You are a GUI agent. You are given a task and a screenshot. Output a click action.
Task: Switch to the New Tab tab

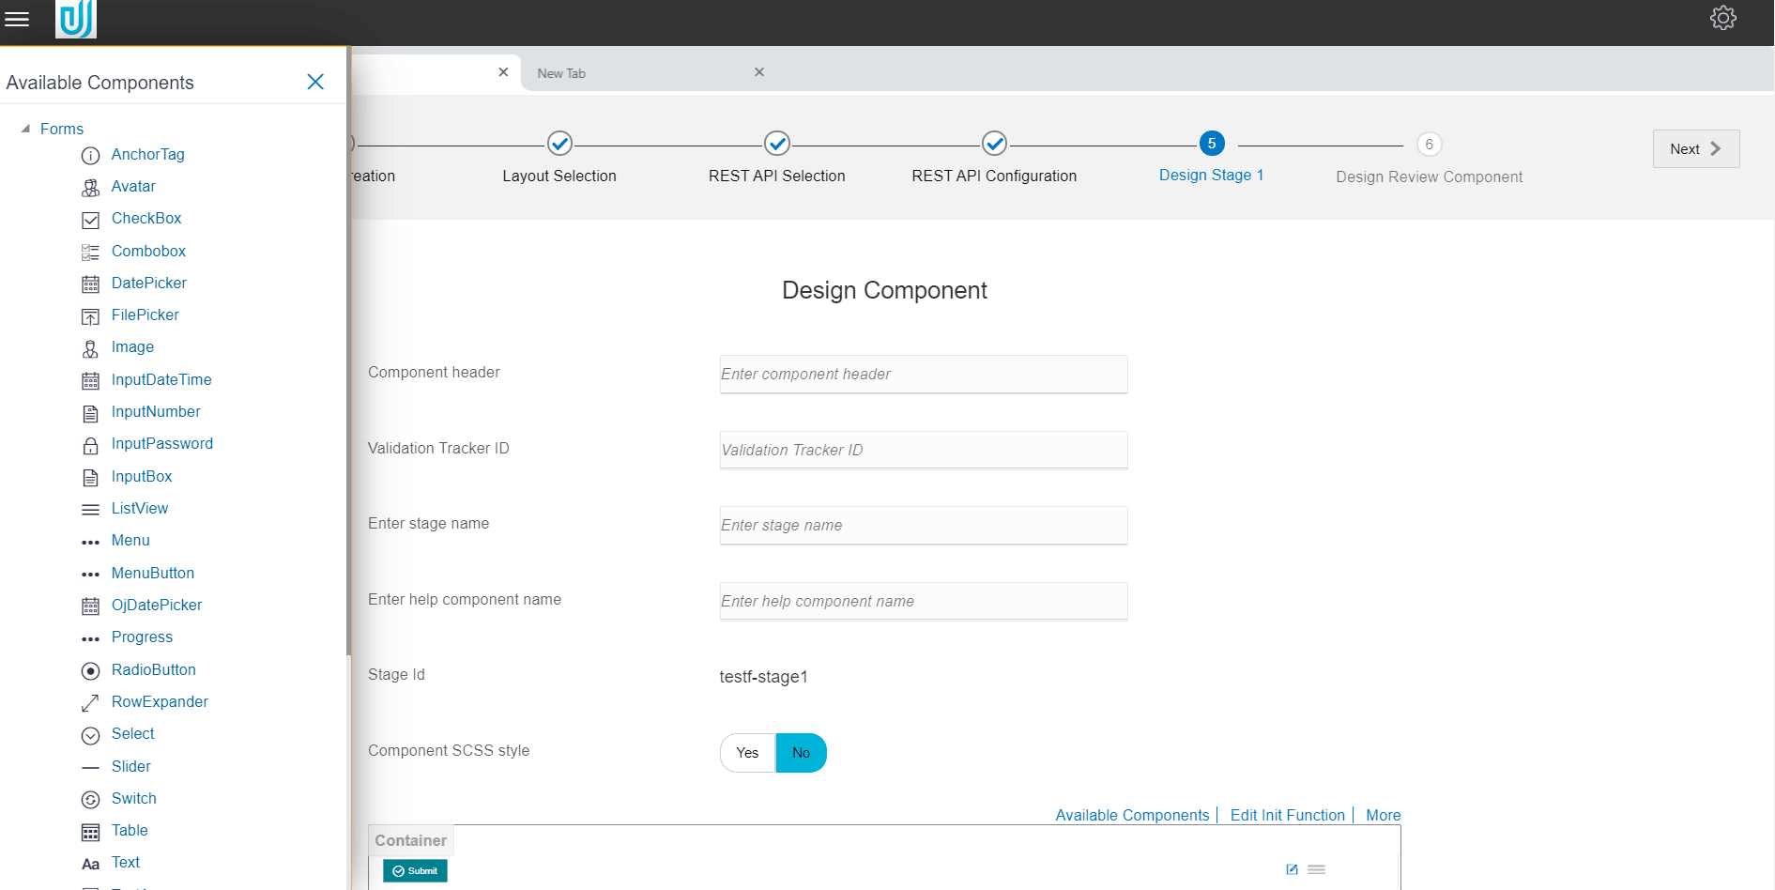[560, 72]
